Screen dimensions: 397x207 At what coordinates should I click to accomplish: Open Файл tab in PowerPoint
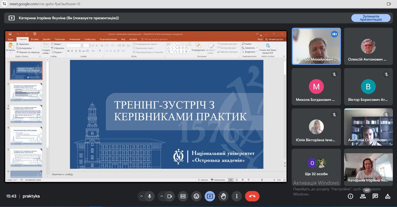(10, 39)
